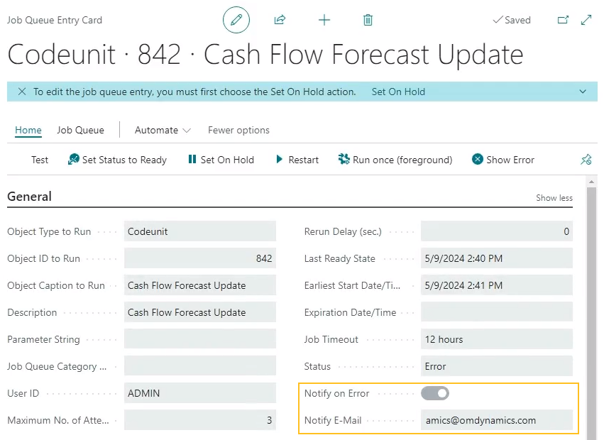Click the Edit pencil icon
Screen dimensions: 604x440
(x=236, y=20)
